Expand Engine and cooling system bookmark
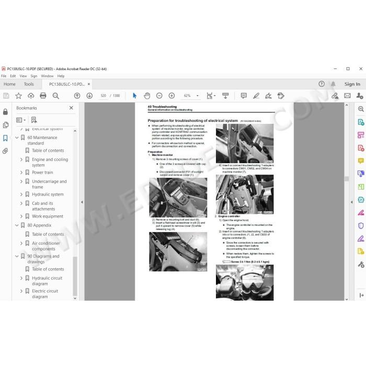Viewport: 366px width, 366px height. (x=21, y=159)
